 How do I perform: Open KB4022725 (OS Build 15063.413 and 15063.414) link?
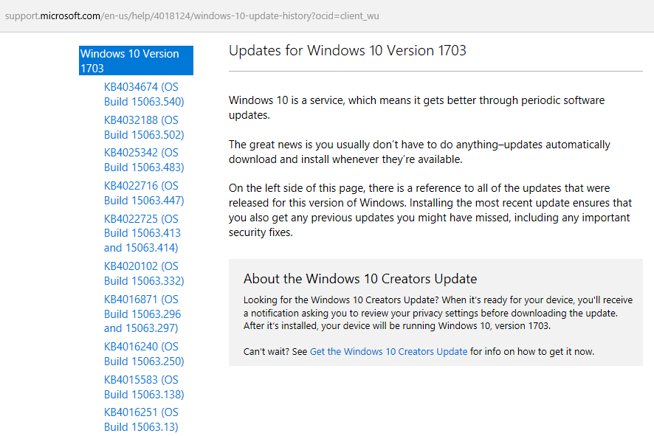(x=142, y=233)
